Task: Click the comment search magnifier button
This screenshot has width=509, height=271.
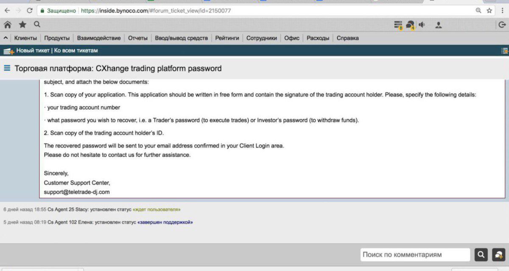Action: (x=481, y=254)
